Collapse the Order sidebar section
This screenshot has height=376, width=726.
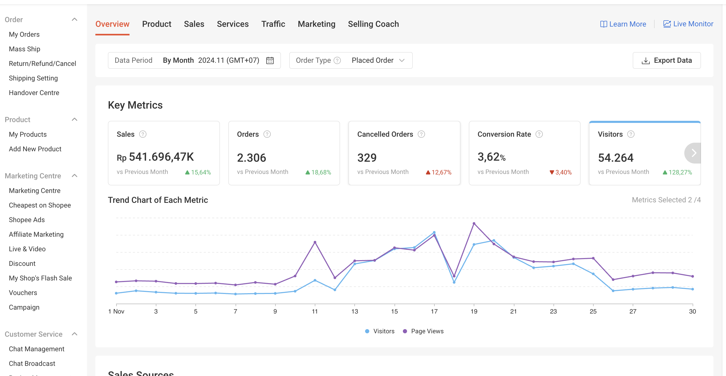click(75, 20)
